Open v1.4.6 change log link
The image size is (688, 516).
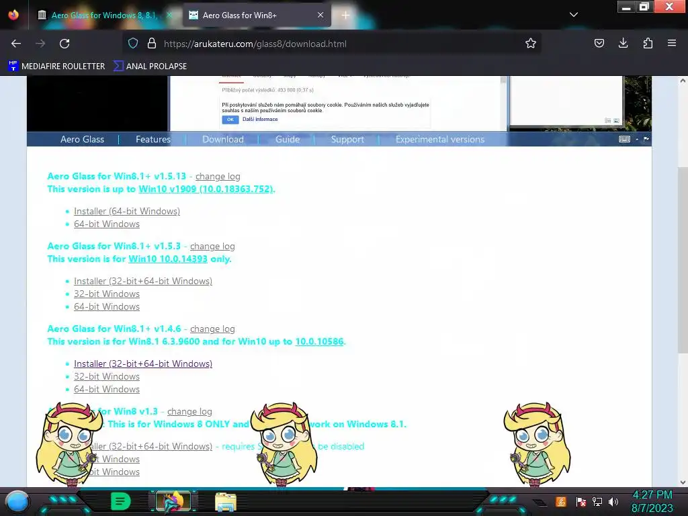pos(212,329)
